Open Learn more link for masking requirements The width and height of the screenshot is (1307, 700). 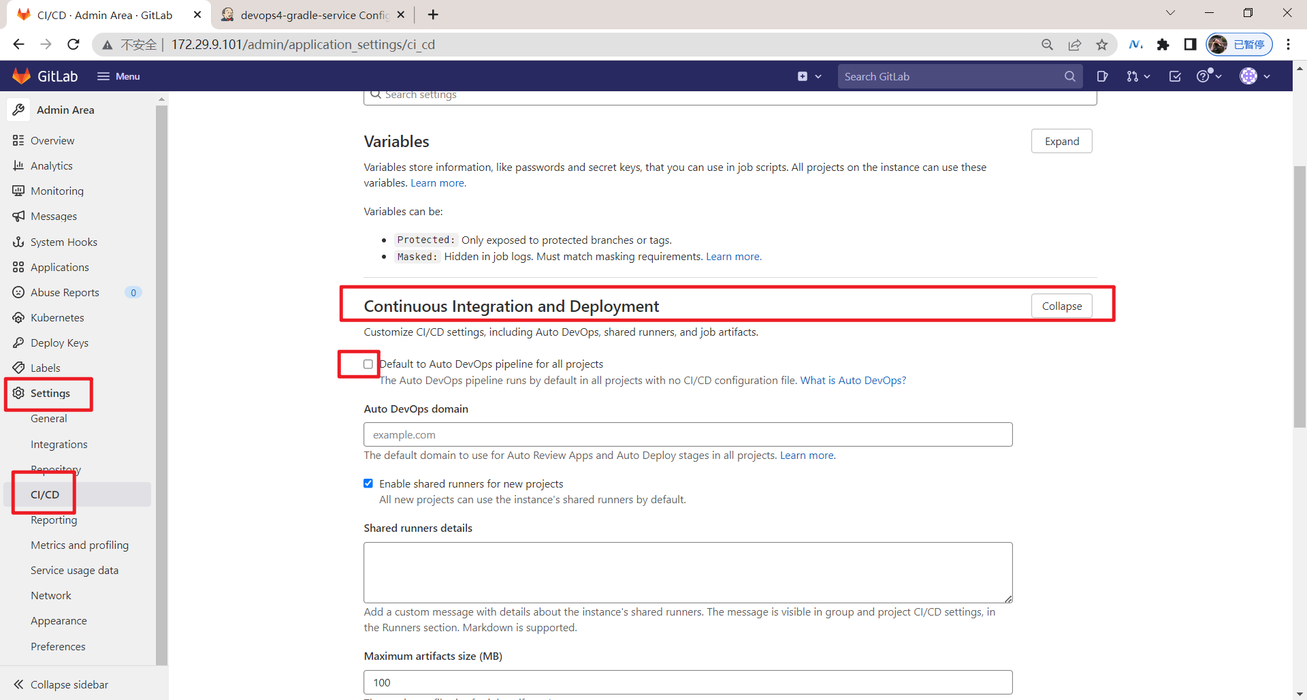click(733, 256)
